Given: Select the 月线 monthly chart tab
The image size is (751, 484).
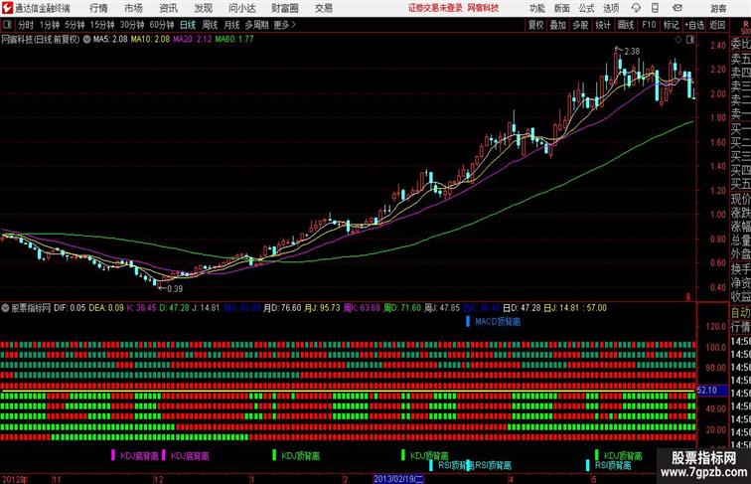Looking at the screenshot, I should [x=231, y=25].
